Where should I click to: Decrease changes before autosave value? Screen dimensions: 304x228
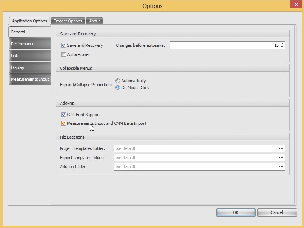click(282, 47)
